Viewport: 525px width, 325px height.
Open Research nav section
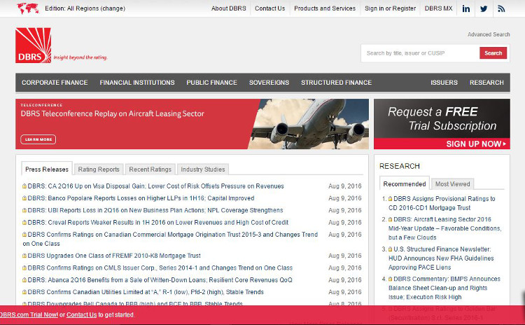[486, 83]
